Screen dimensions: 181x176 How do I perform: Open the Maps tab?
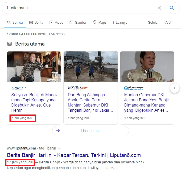click(100, 22)
